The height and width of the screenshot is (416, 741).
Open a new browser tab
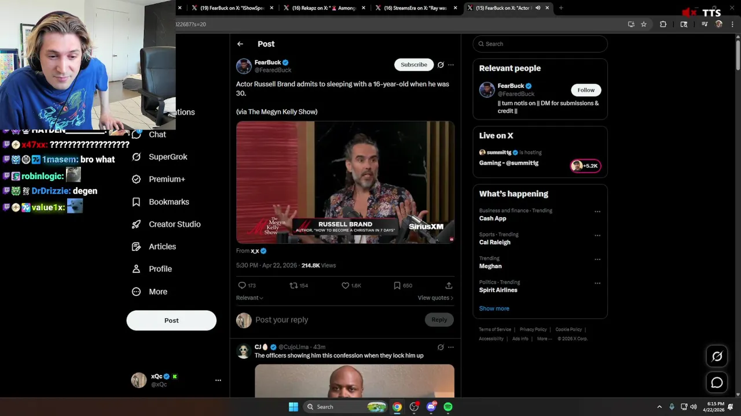tap(561, 8)
